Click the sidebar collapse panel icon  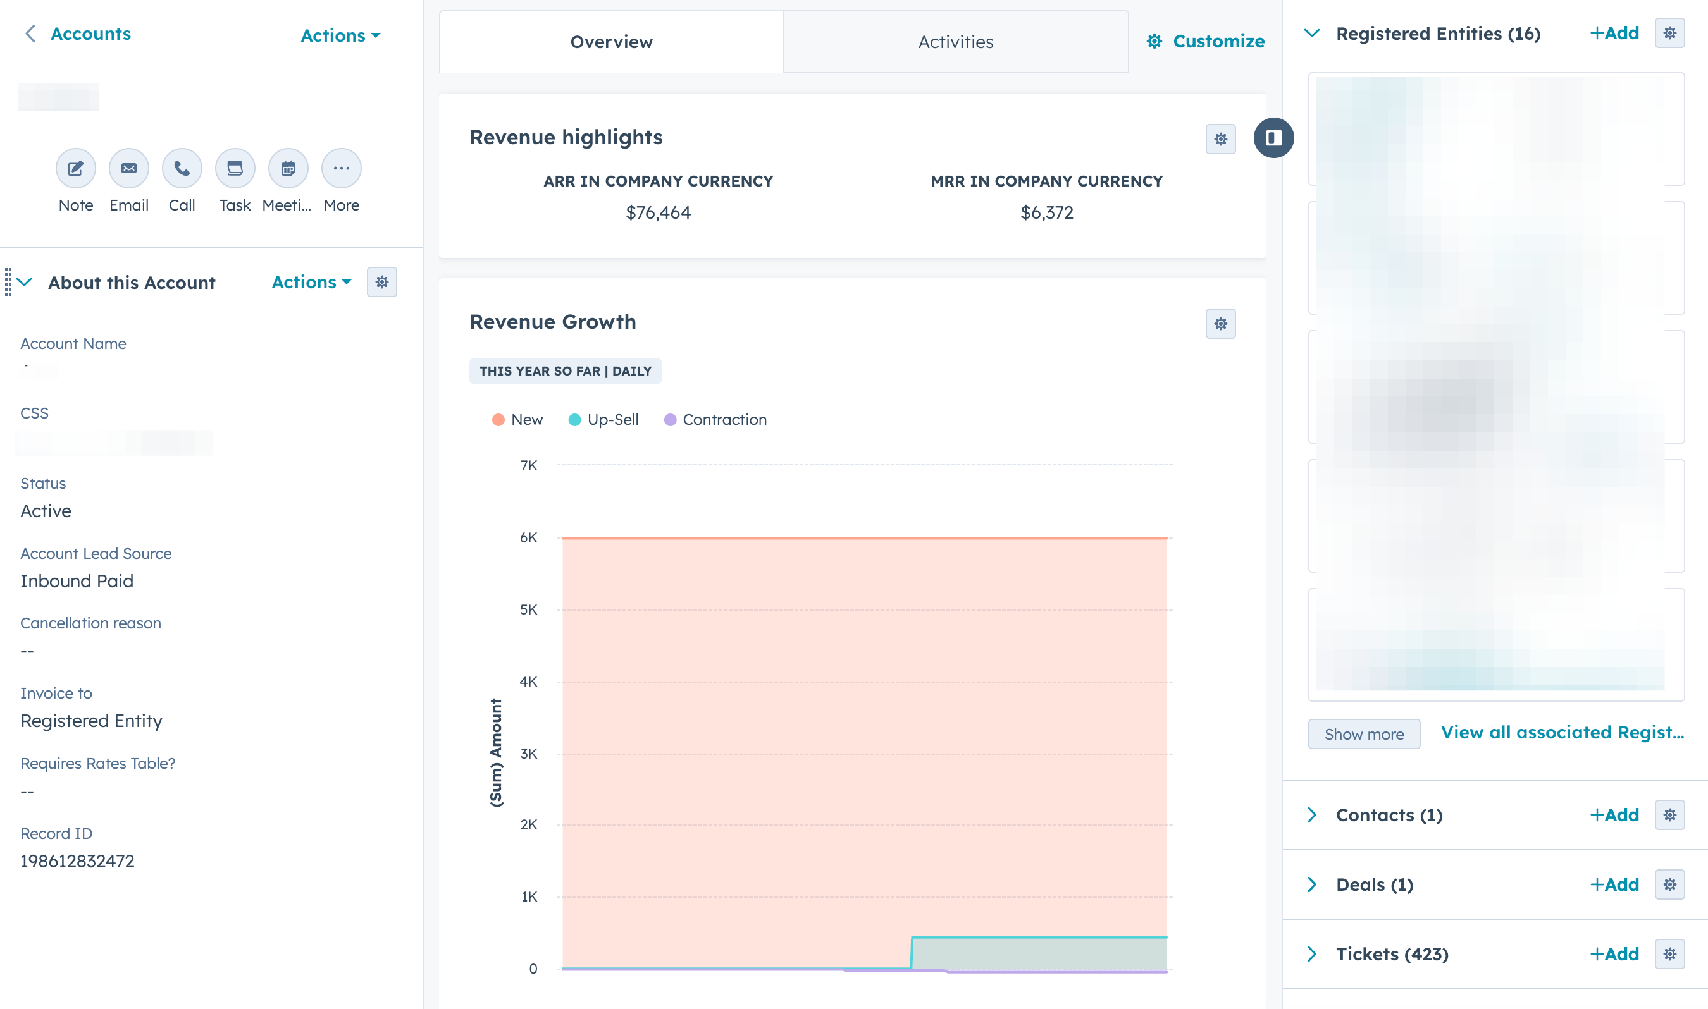coord(1273,138)
